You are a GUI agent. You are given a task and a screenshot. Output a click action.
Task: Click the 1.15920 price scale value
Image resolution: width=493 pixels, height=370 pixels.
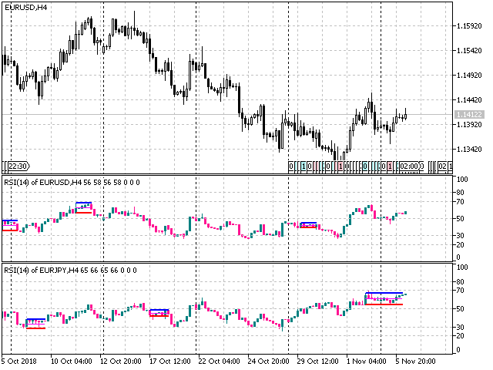coord(469,25)
